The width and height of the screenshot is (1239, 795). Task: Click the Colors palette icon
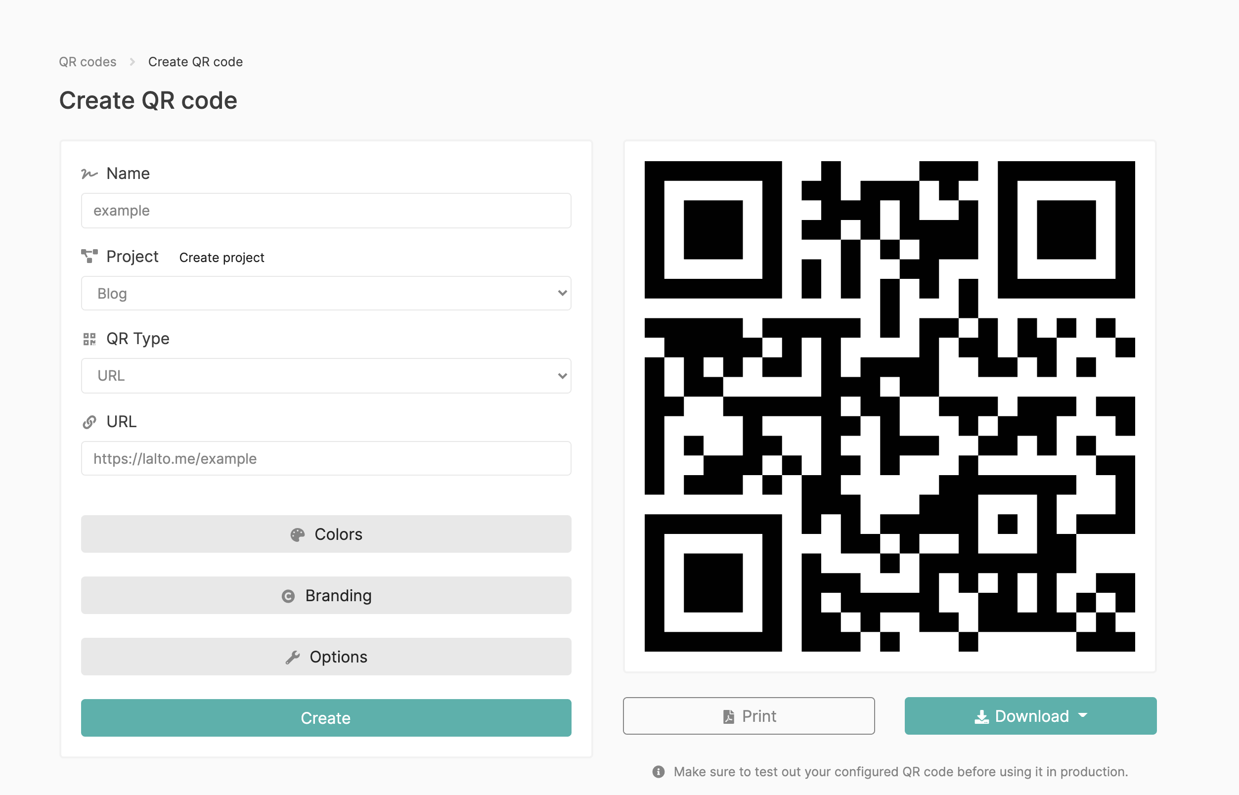click(297, 535)
